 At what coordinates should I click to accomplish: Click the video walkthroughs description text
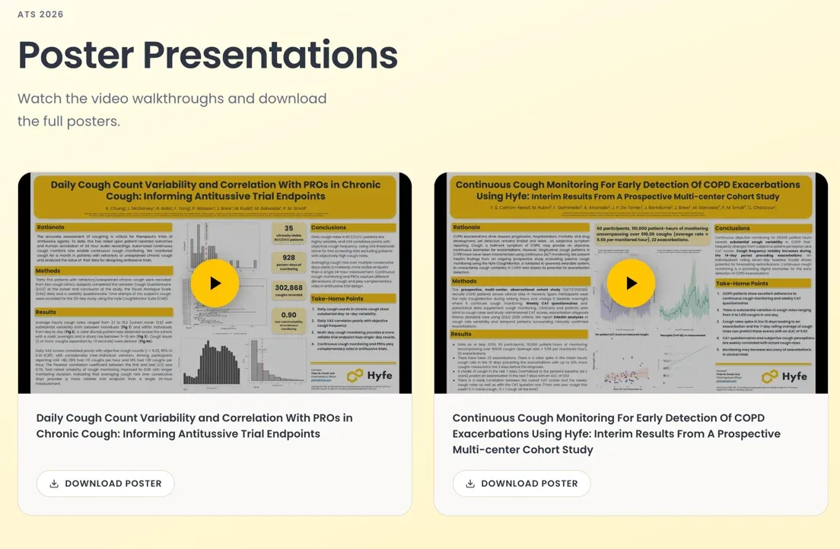coord(172,109)
